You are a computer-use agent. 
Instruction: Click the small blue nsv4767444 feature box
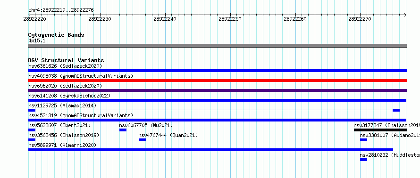click(142, 140)
